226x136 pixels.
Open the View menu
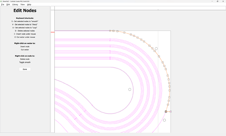(x=23, y=5)
